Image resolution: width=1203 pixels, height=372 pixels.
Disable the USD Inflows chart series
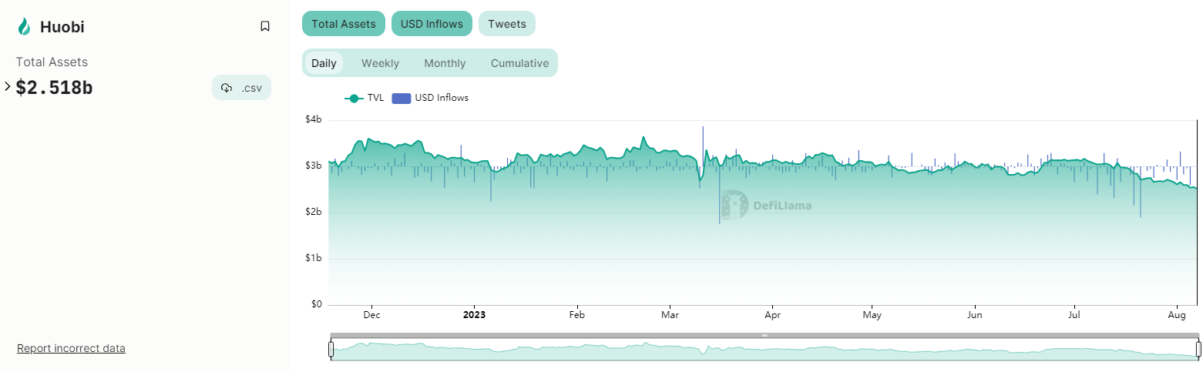pos(432,24)
